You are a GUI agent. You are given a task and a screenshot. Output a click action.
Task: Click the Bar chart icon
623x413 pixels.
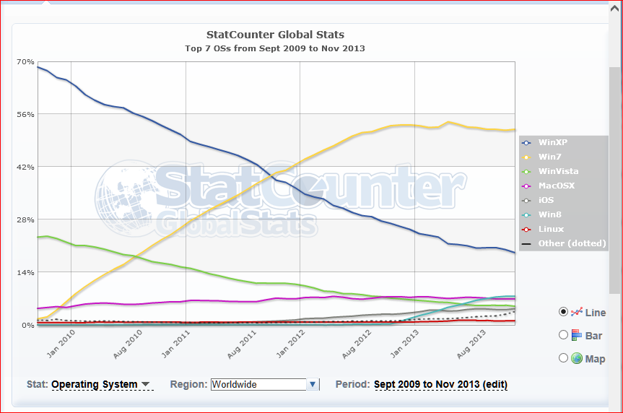pos(577,335)
